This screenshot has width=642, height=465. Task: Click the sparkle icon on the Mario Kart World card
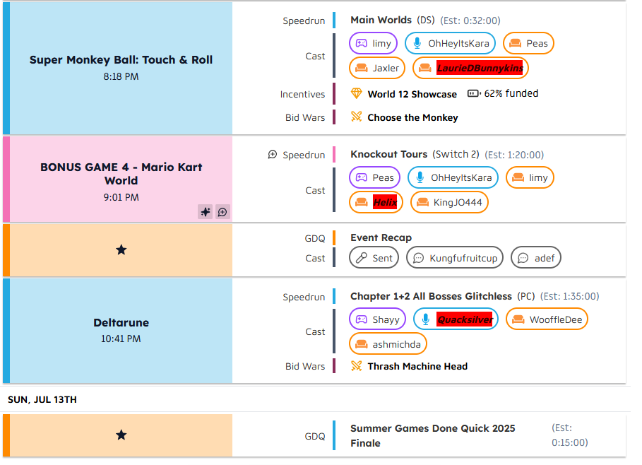205,212
